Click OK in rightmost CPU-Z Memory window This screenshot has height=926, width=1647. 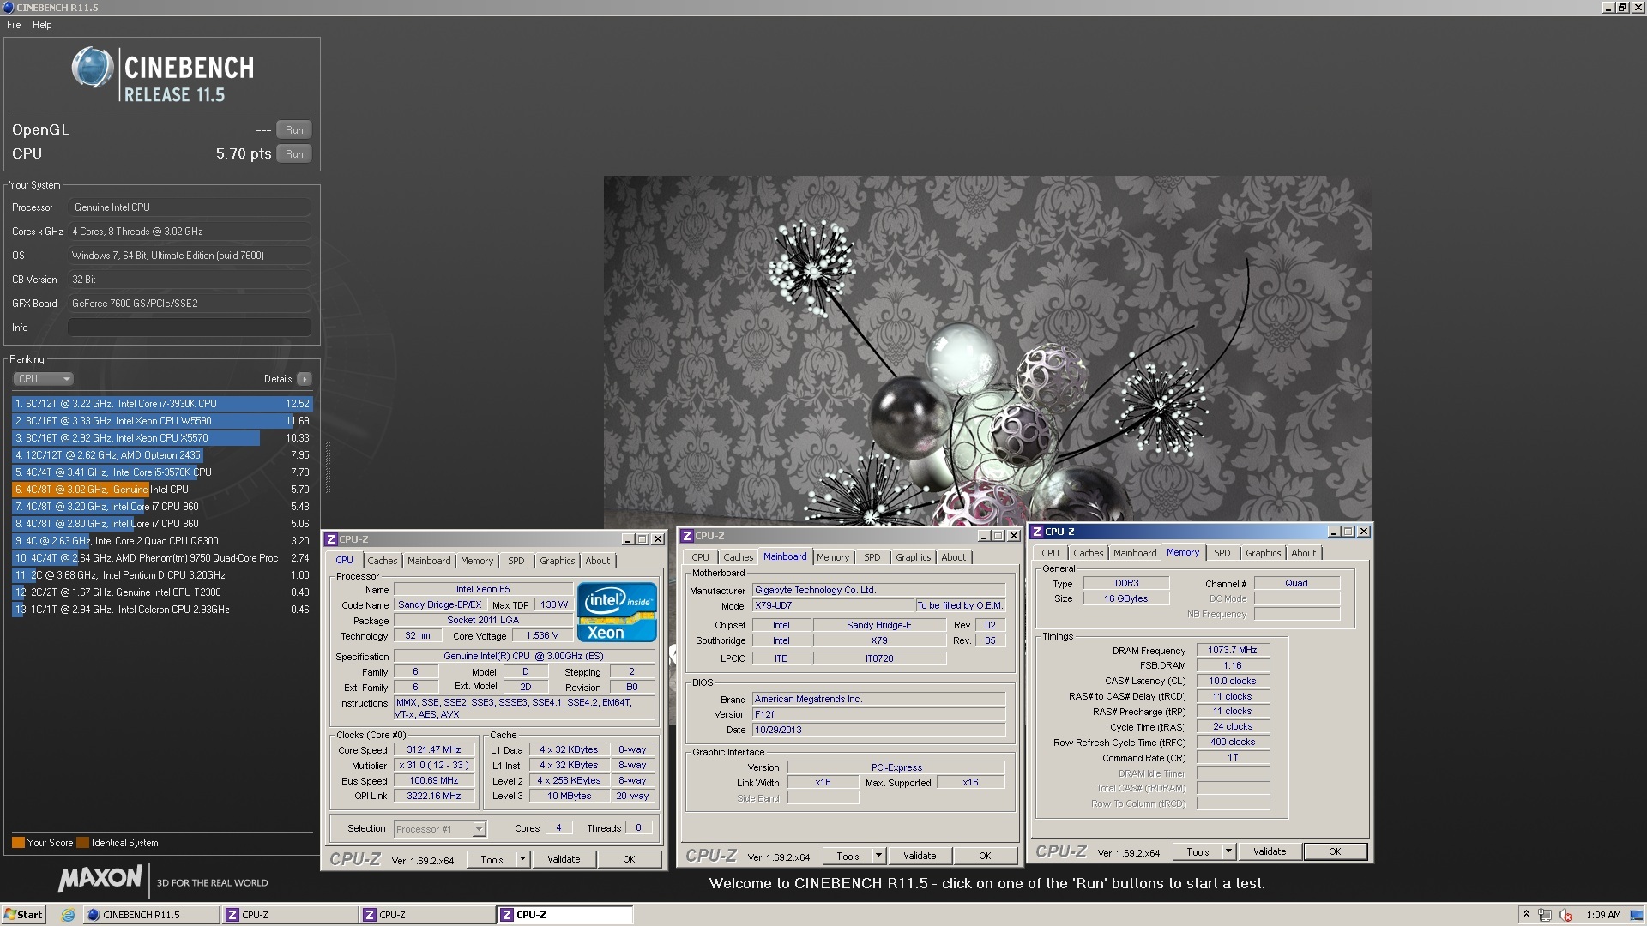pos(1335,851)
